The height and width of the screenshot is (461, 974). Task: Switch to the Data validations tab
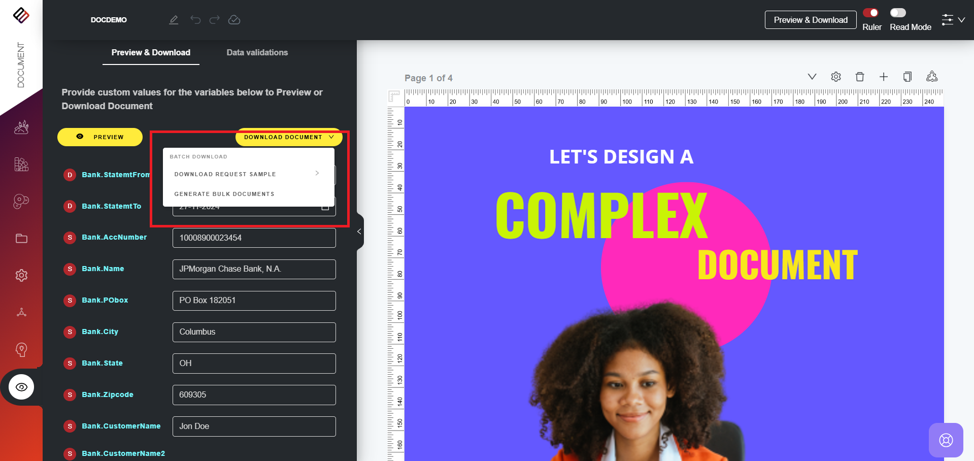click(257, 52)
